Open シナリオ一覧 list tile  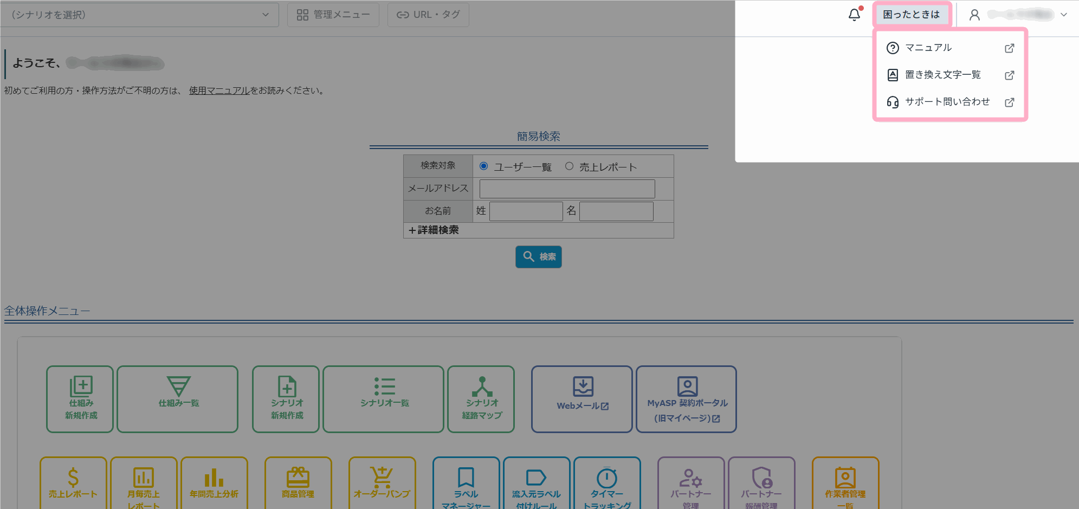(384, 399)
